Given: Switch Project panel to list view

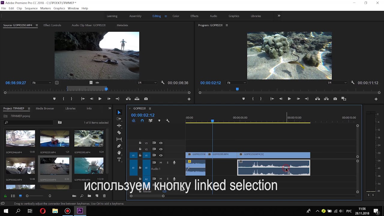Looking at the screenshot, I should 13,196.
